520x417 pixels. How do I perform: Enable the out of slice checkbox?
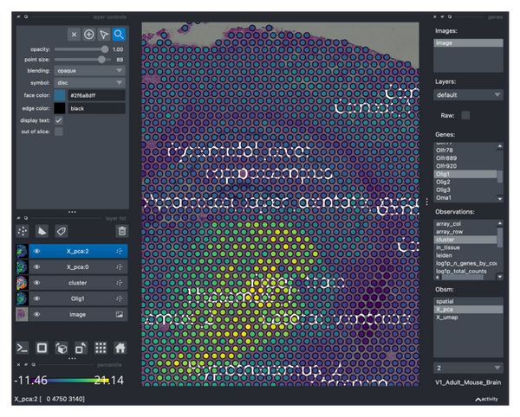click(x=59, y=132)
